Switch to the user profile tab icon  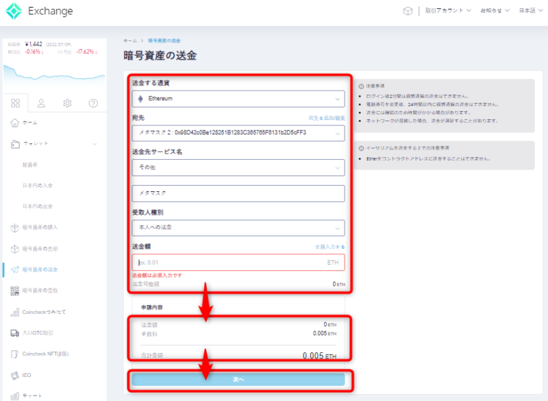[x=41, y=103]
